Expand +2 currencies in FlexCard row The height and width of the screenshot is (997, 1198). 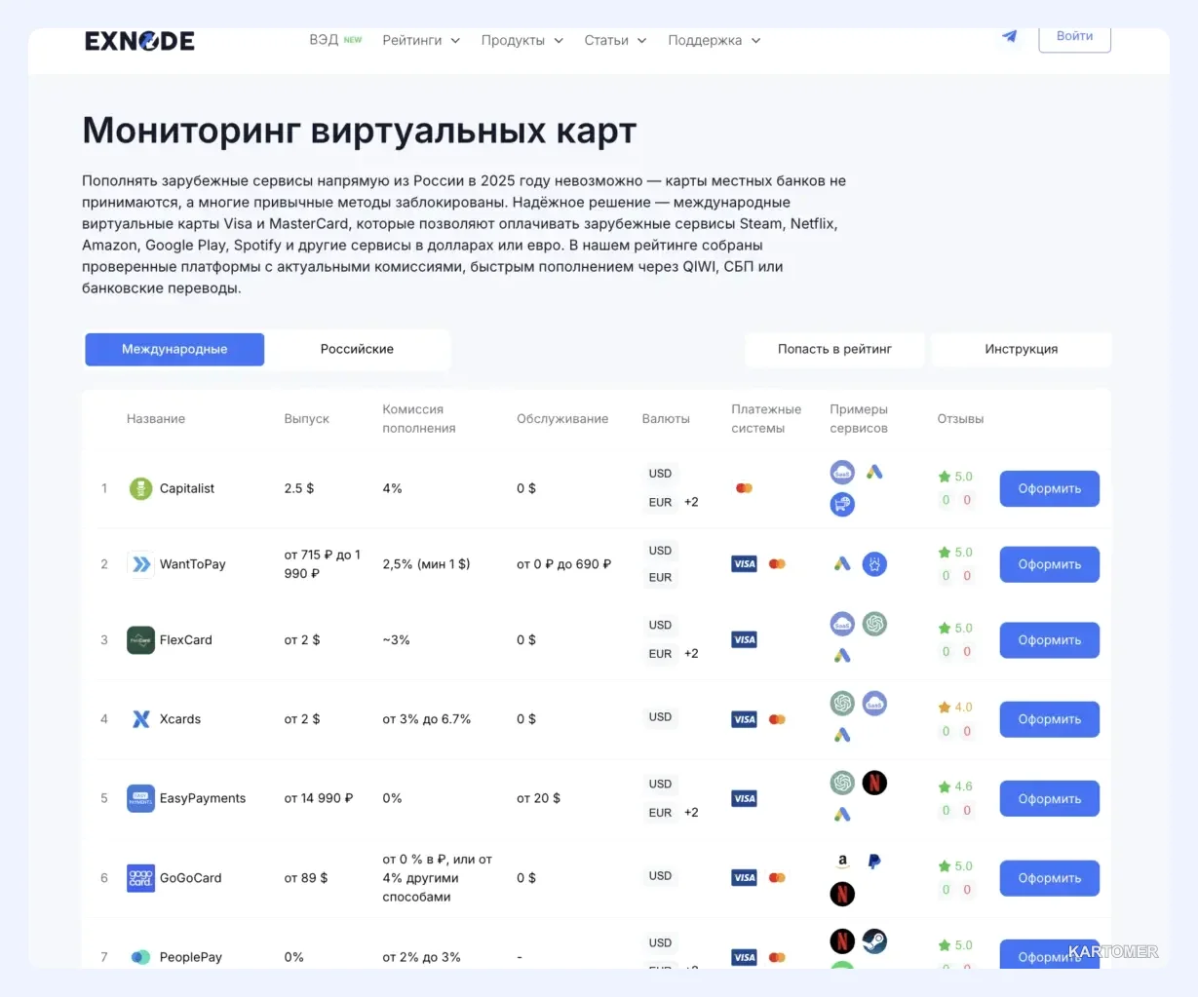point(691,654)
